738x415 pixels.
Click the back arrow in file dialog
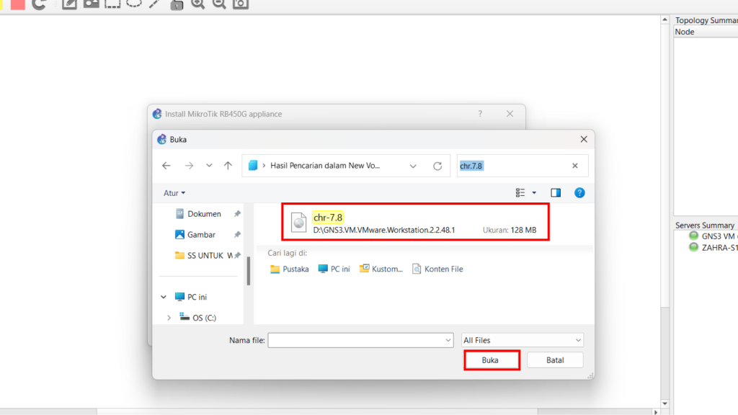coord(166,166)
